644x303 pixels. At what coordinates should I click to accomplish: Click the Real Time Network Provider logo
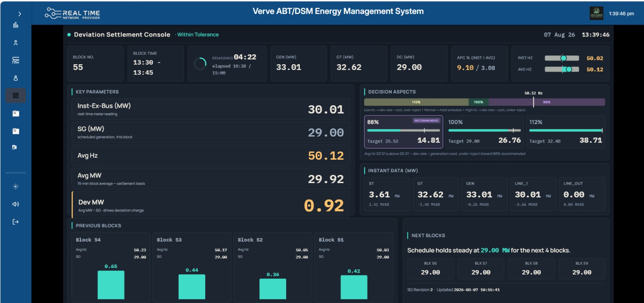[x=72, y=14]
